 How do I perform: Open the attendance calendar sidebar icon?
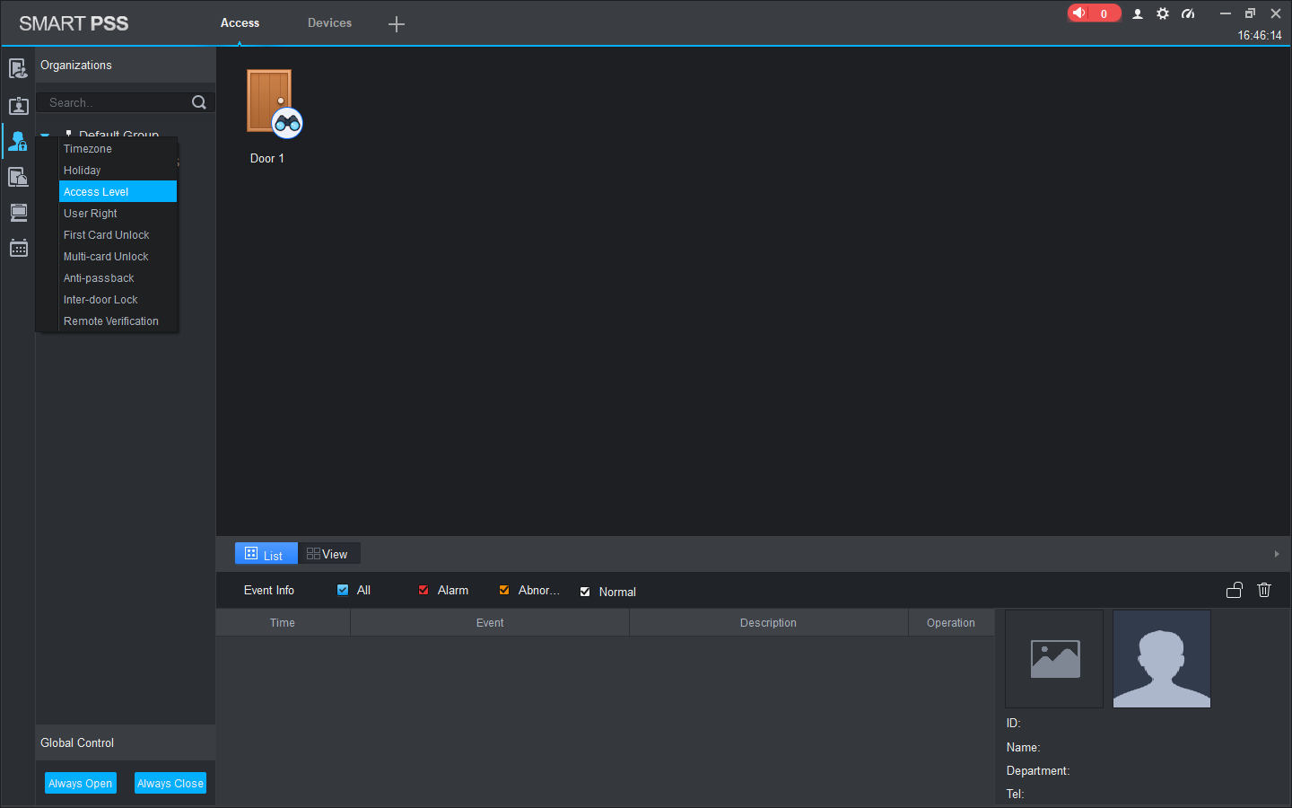coord(18,248)
